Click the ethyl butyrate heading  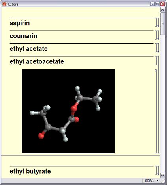(x=30, y=171)
